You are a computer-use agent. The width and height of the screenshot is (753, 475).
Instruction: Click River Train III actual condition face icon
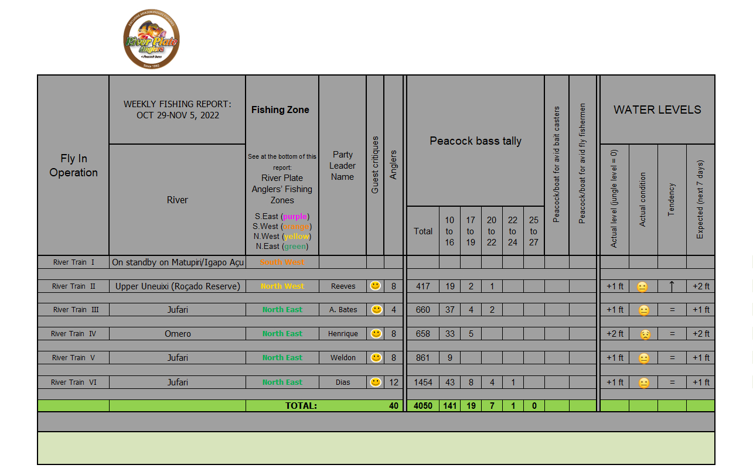(x=643, y=310)
